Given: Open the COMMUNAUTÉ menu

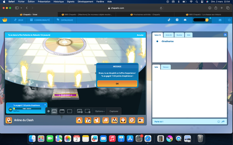Looking at the screenshot, I should coord(40,20).
